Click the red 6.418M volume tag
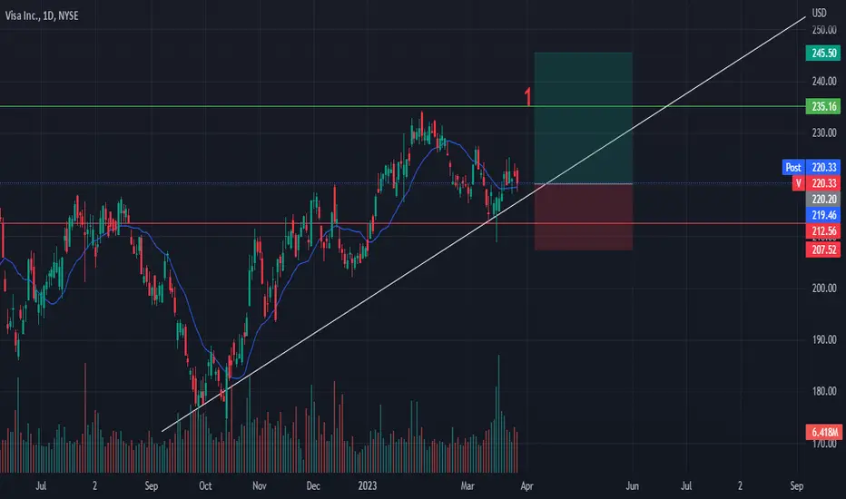Image resolution: width=846 pixels, height=499 pixels. click(x=824, y=432)
